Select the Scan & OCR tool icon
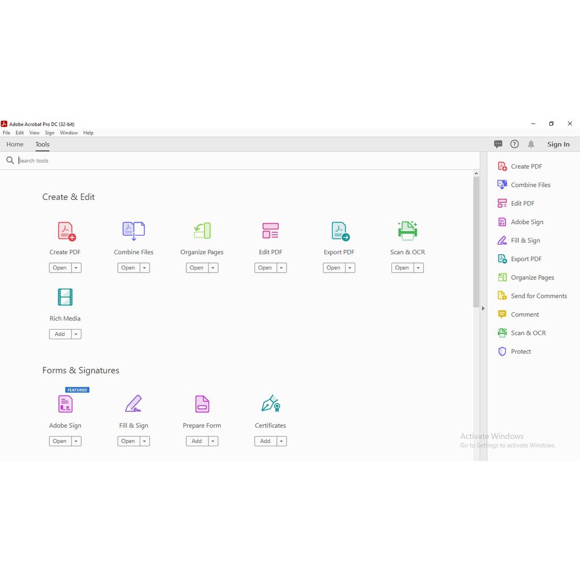Image resolution: width=580 pixels, height=580 pixels. (407, 231)
